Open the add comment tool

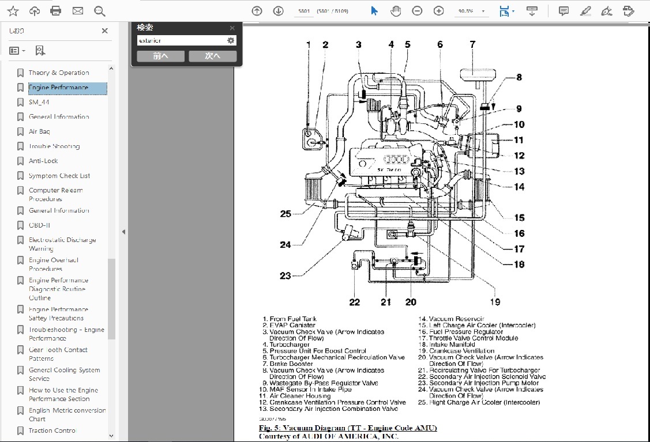click(x=563, y=11)
